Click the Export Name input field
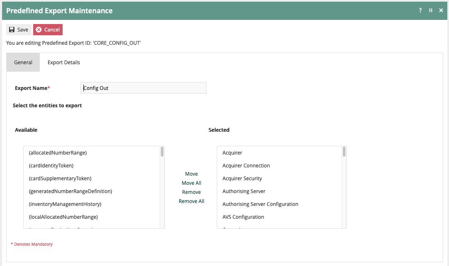 pyautogui.click(x=143, y=88)
